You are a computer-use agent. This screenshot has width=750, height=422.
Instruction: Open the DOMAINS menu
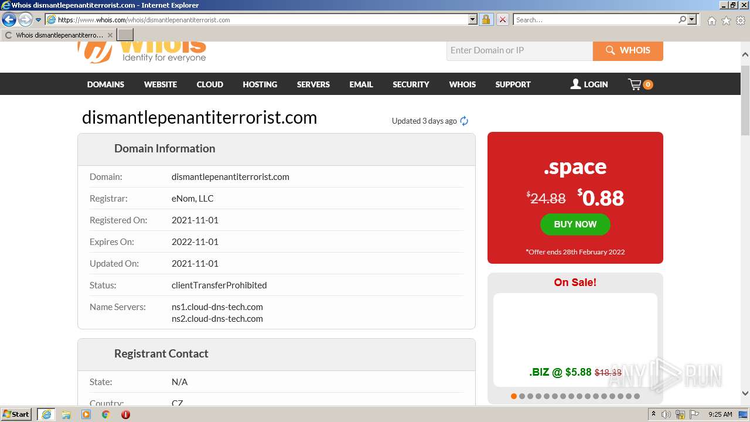click(105, 84)
